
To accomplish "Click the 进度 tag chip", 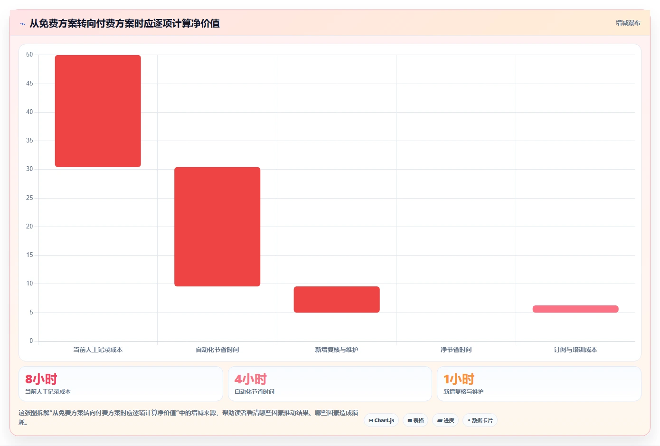I will pos(445,420).
